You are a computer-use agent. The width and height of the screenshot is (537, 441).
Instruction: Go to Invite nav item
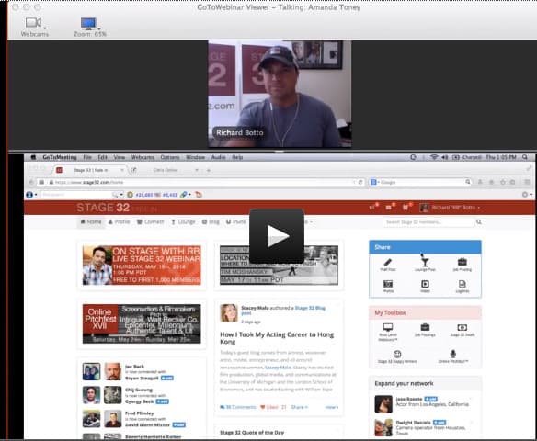(235, 222)
